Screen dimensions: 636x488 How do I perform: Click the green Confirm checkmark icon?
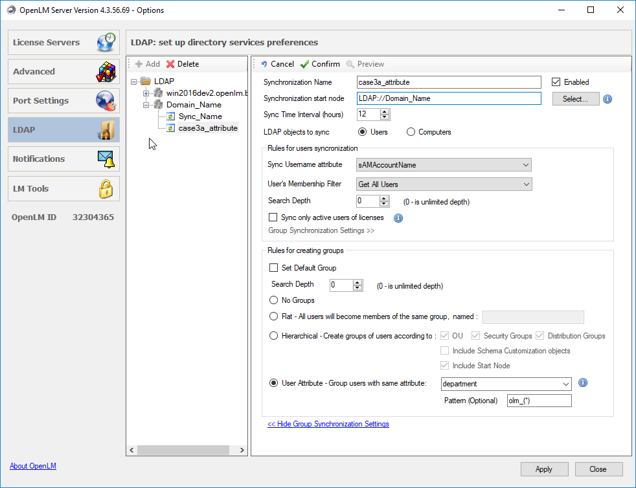(304, 64)
